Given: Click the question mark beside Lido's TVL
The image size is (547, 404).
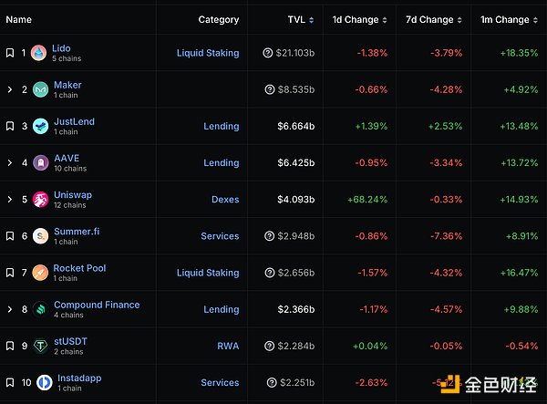Looking at the screenshot, I should point(268,53).
